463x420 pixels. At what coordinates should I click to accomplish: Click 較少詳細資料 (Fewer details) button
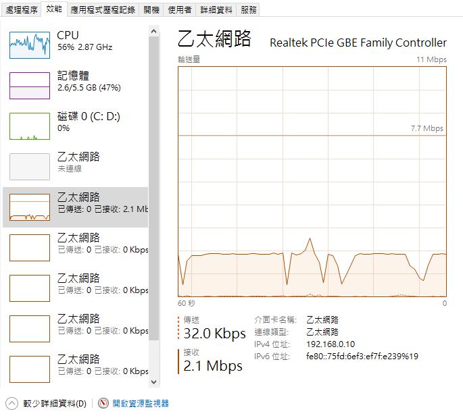[x=55, y=404]
